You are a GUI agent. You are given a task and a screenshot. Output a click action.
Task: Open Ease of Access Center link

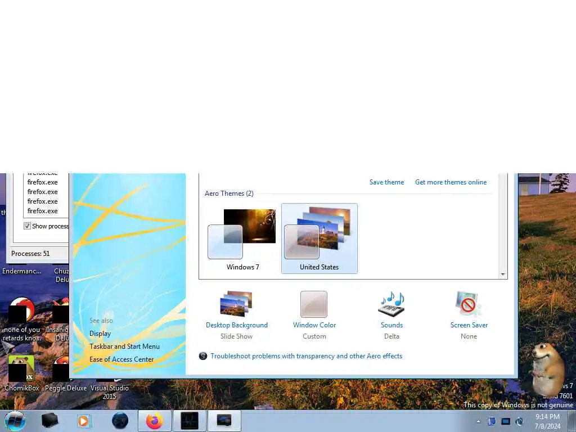[x=121, y=359]
